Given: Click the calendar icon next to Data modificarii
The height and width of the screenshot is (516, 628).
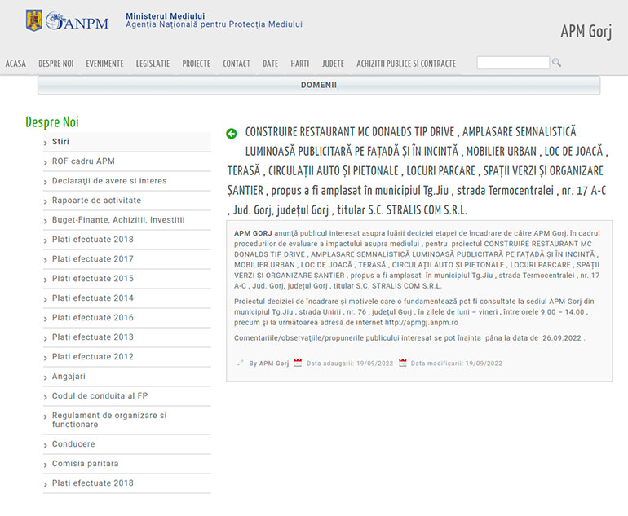Looking at the screenshot, I should [403, 363].
